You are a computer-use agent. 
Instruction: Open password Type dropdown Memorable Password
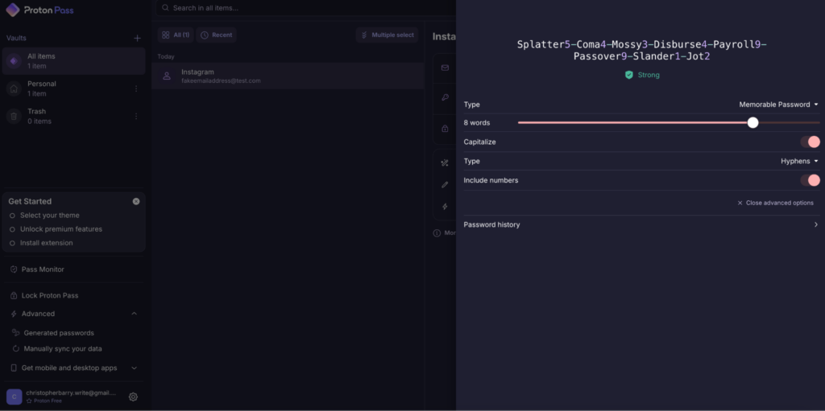coord(779,105)
